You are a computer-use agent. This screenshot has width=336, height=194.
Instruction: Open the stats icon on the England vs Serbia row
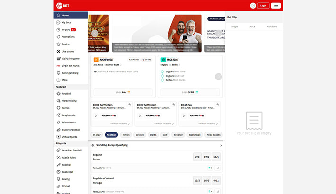[x=218, y=168]
